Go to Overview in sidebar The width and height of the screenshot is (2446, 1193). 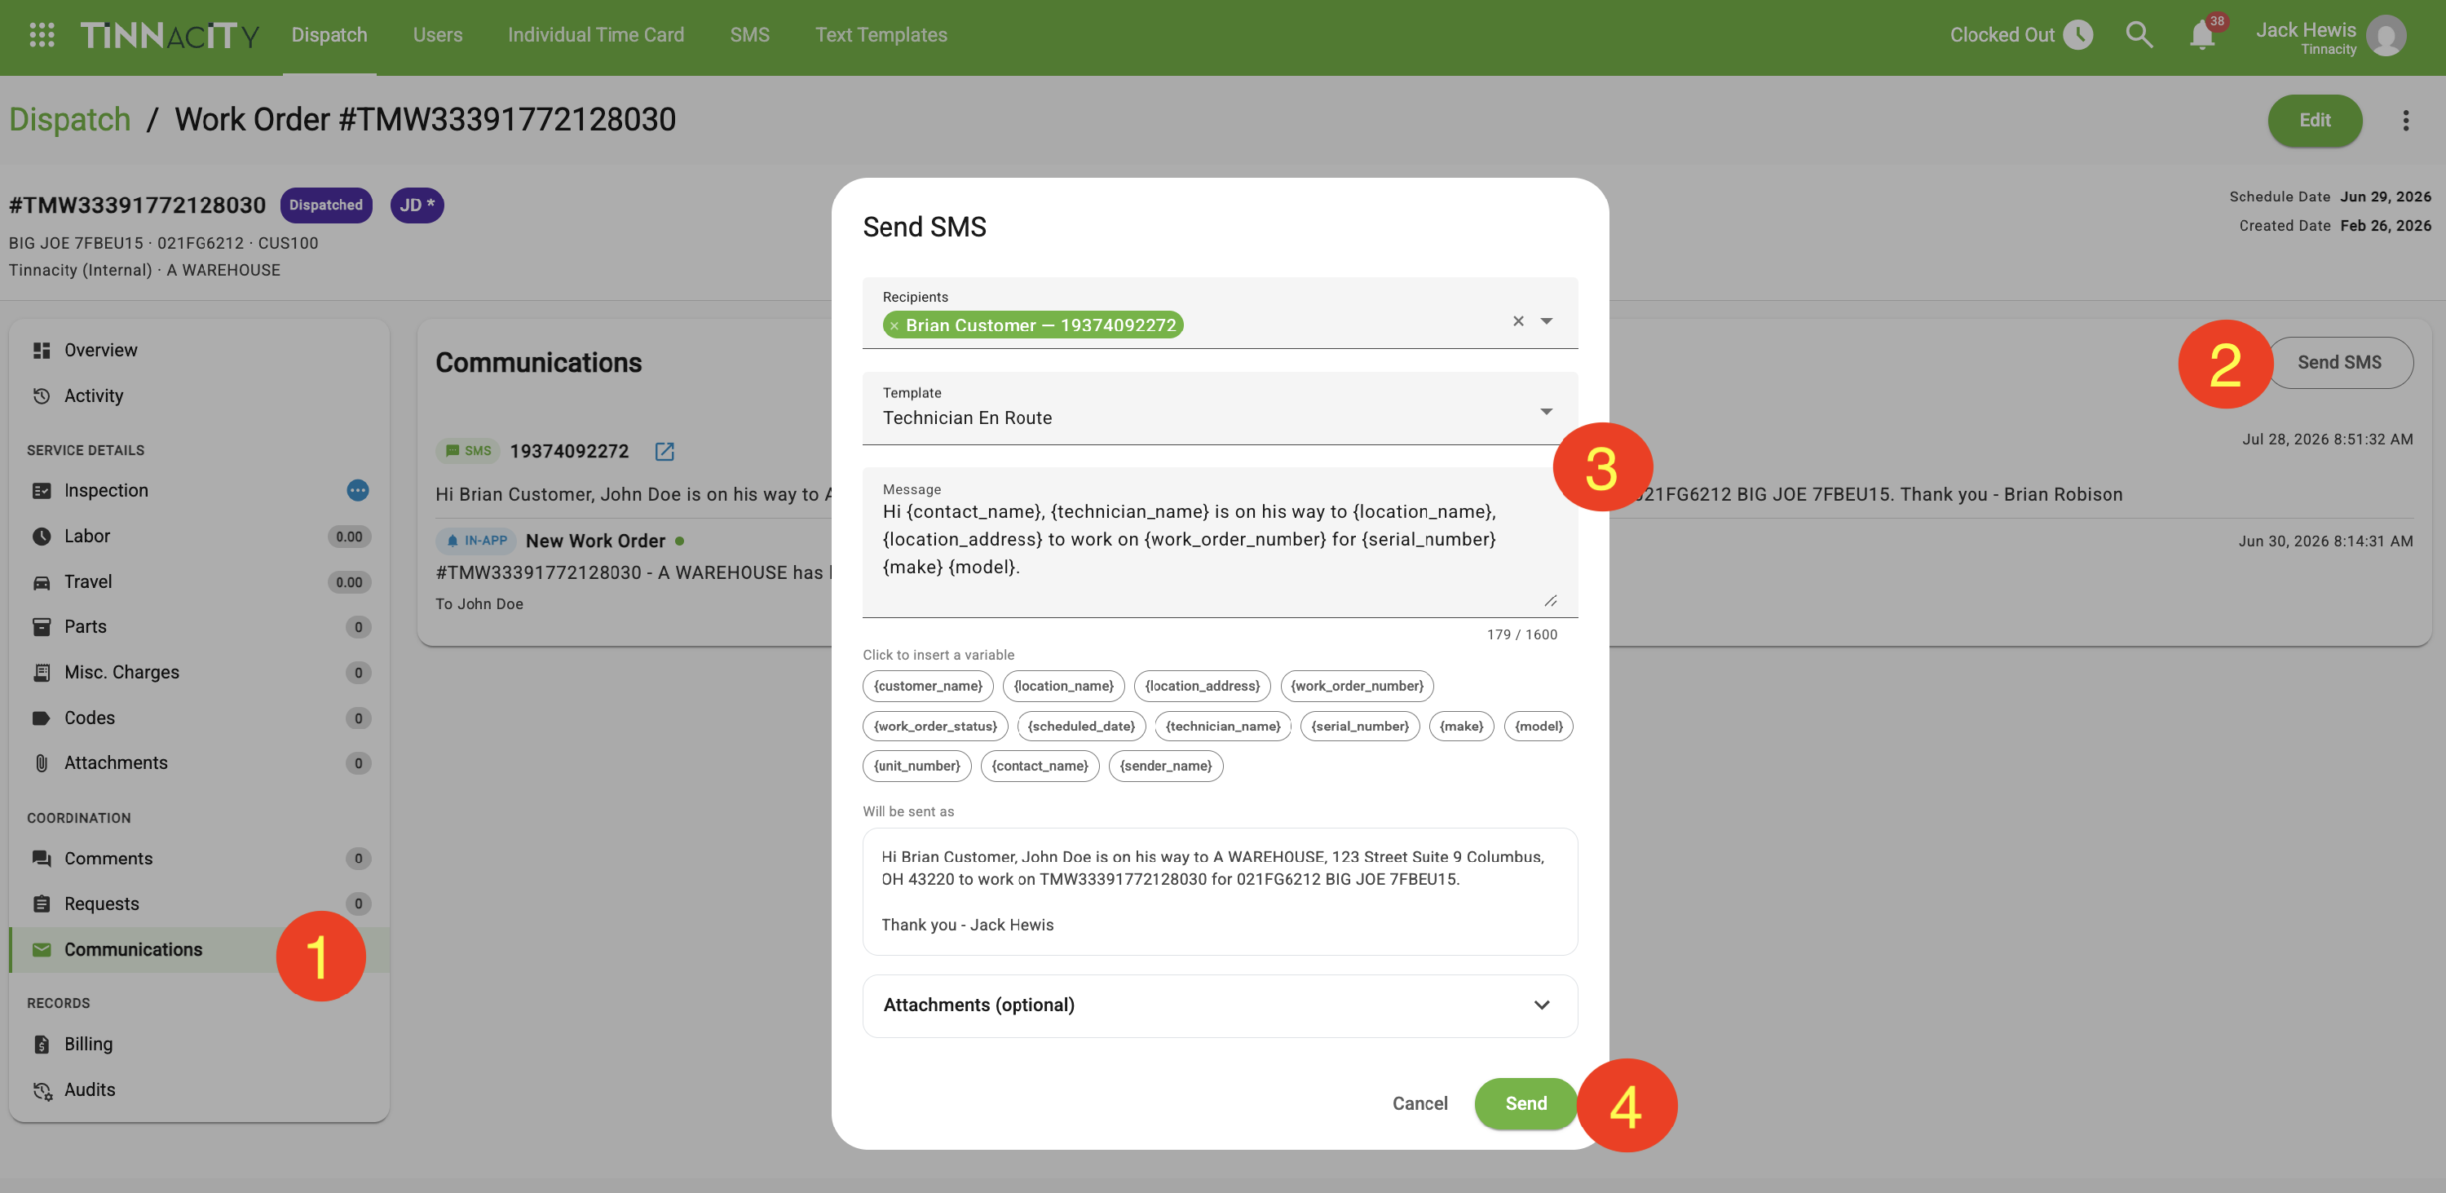198,351
